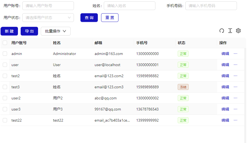Click the 用户账号 input field
The width and height of the screenshot is (247, 143).
point(48,6)
